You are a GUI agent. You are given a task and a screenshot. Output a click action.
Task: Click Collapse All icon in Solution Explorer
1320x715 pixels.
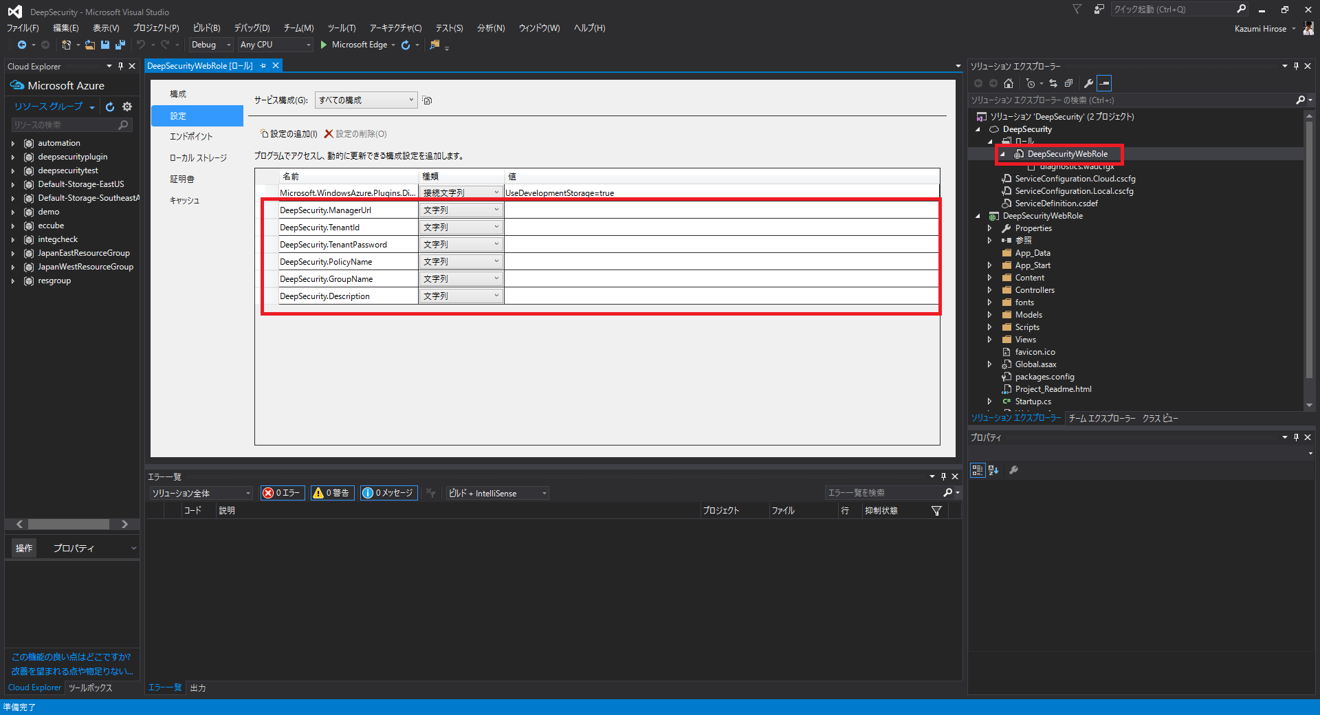click(1068, 83)
